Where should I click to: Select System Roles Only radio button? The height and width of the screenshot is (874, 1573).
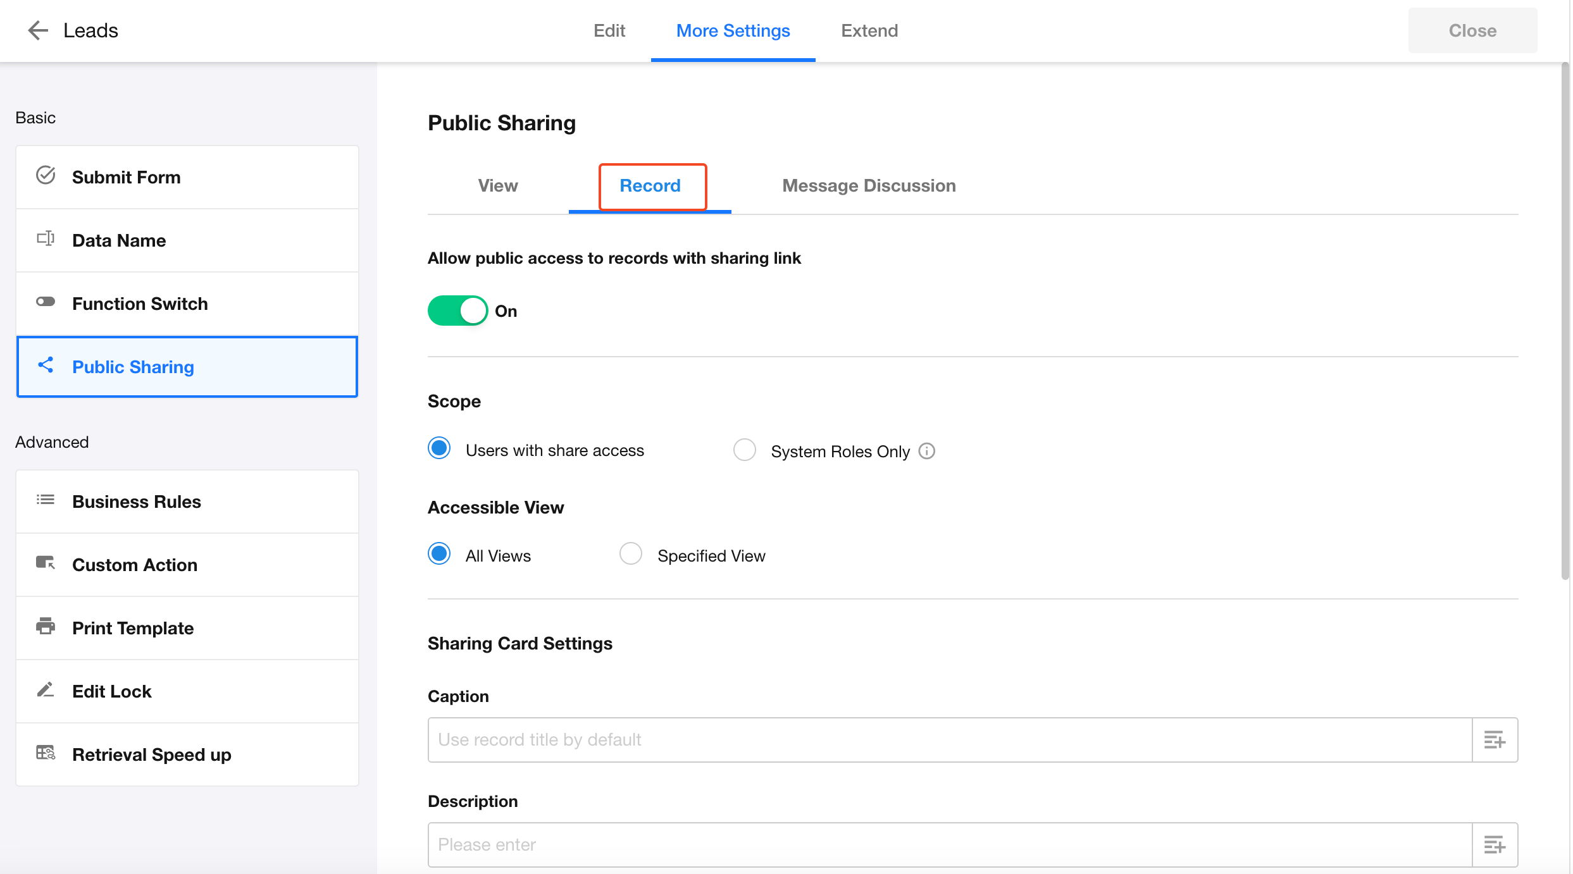click(x=744, y=450)
